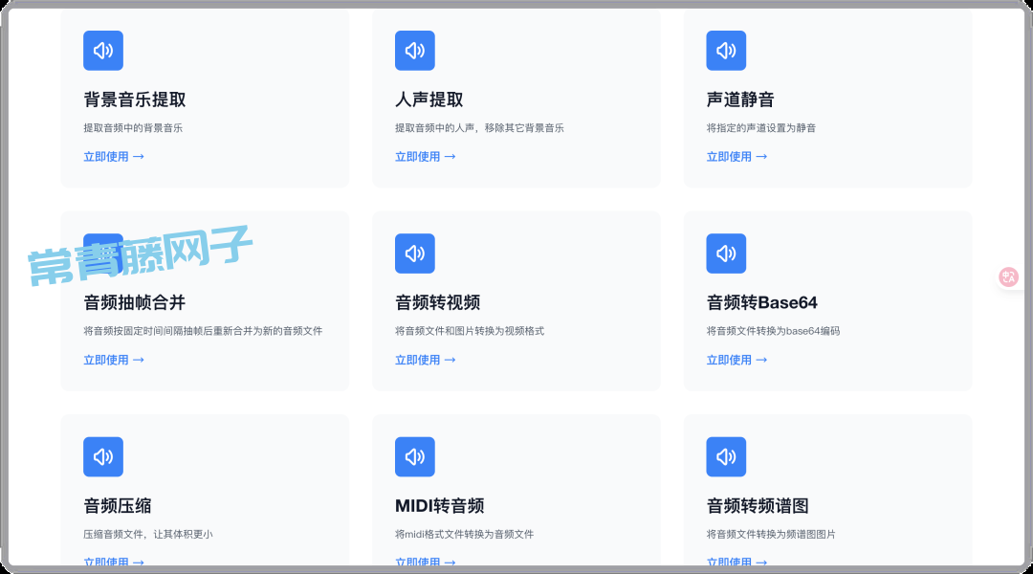Image resolution: width=1033 pixels, height=574 pixels.
Task: Open the pink floating widget on right edge
Action: [1008, 276]
